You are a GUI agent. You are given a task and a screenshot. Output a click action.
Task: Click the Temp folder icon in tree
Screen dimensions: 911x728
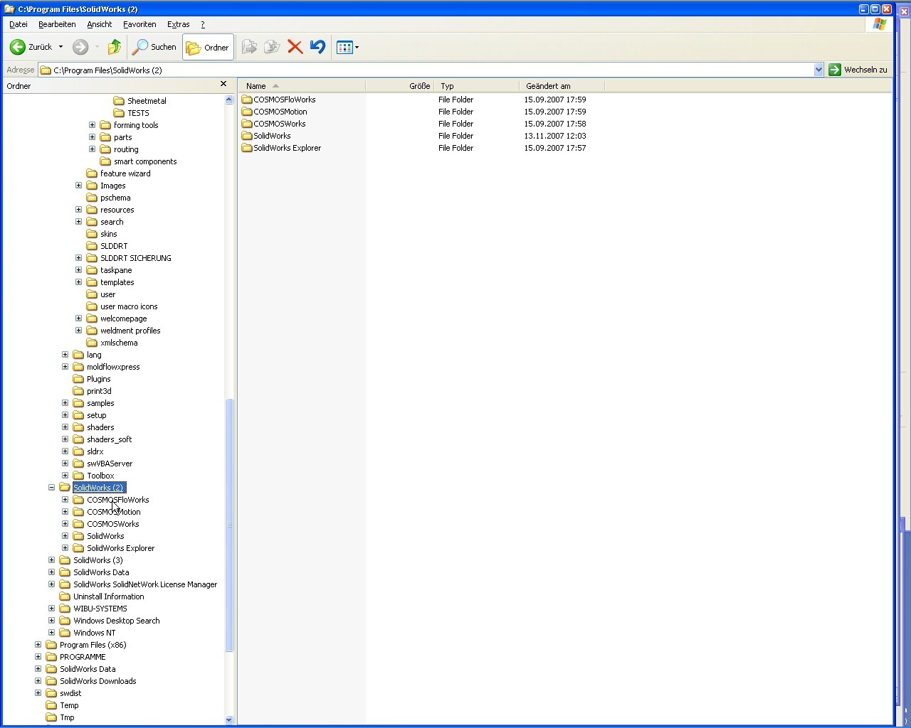[51, 705]
